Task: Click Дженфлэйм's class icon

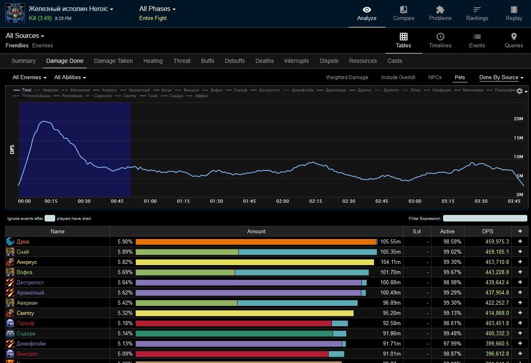Action: pyautogui.click(x=10, y=343)
